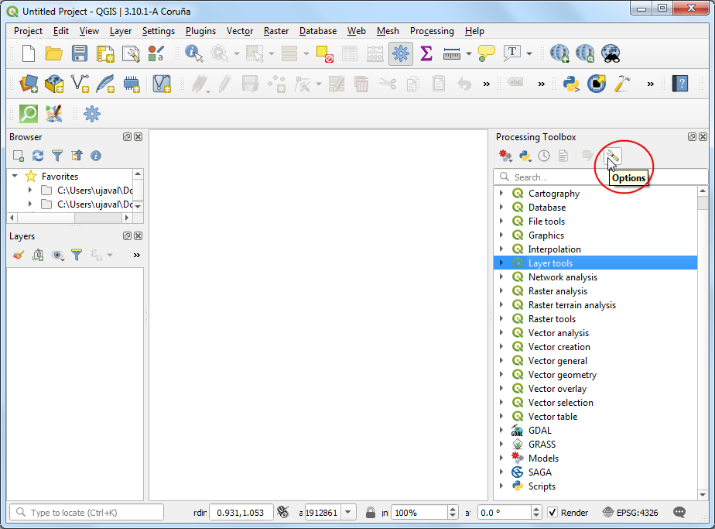Expand the GDAL provider group
The image size is (715, 529).
501,431
